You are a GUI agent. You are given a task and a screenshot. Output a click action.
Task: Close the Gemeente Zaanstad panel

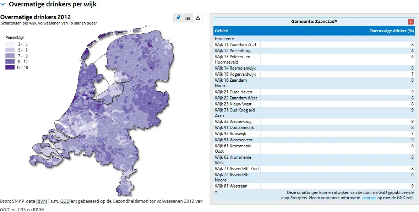pyautogui.click(x=411, y=22)
